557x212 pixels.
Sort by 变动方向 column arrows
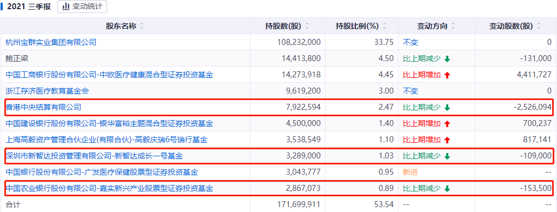(453, 26)
